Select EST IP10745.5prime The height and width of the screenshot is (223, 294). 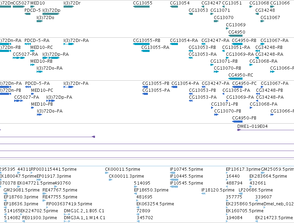[186, 169]
